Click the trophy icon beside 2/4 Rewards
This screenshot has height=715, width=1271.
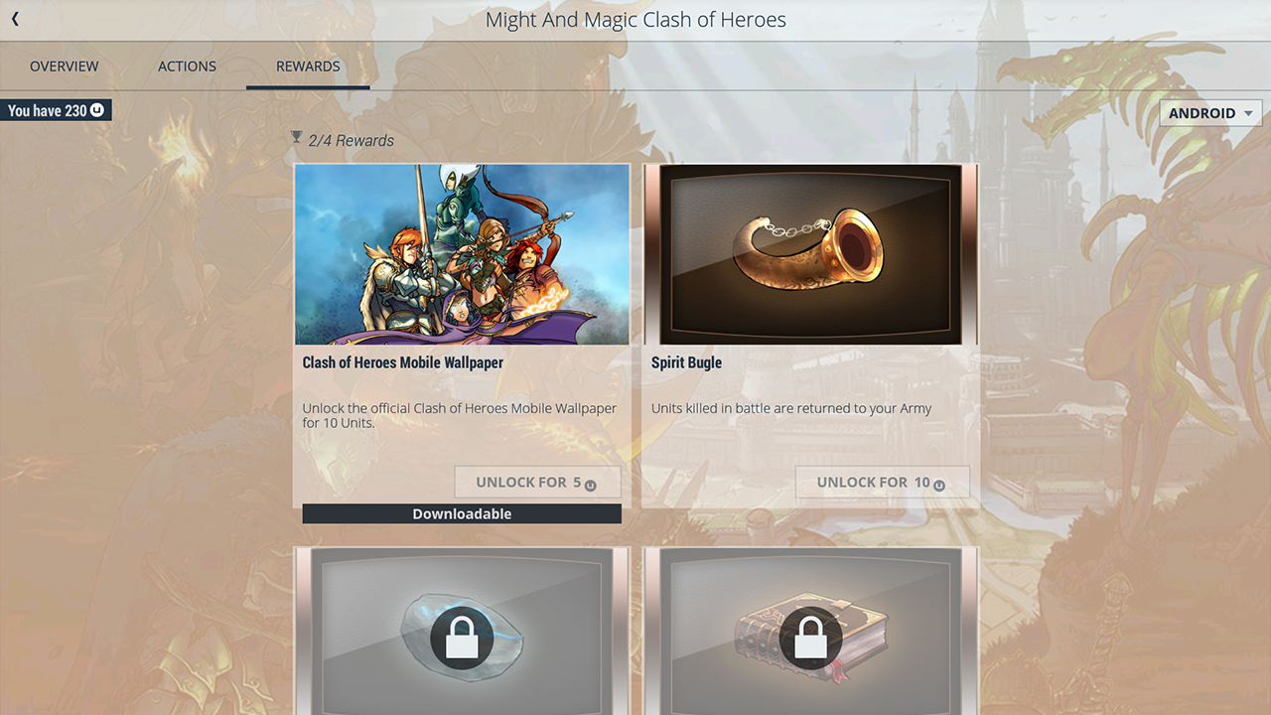click(x=296, y=138)
